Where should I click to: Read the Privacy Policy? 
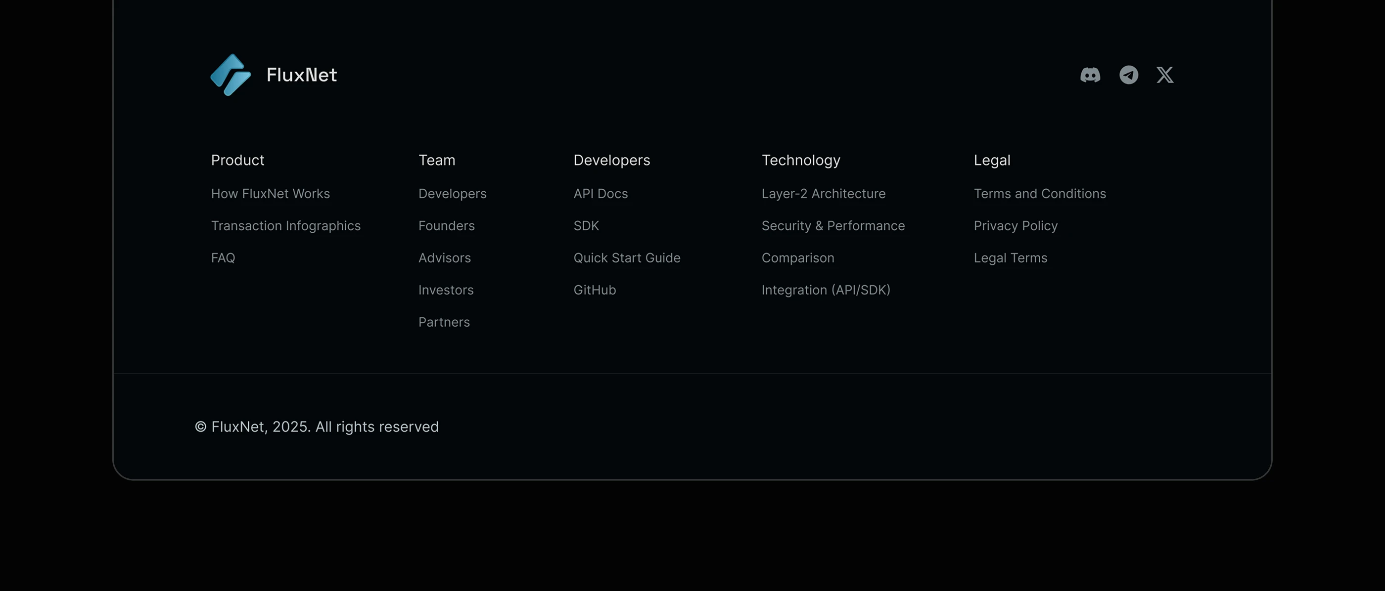pos(1015,226)
